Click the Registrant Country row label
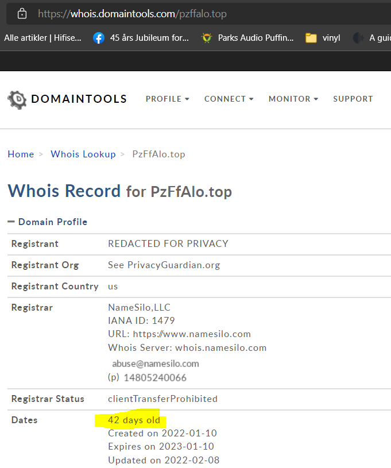The height and width of the screenshot is (468, 391). point(55,286)
